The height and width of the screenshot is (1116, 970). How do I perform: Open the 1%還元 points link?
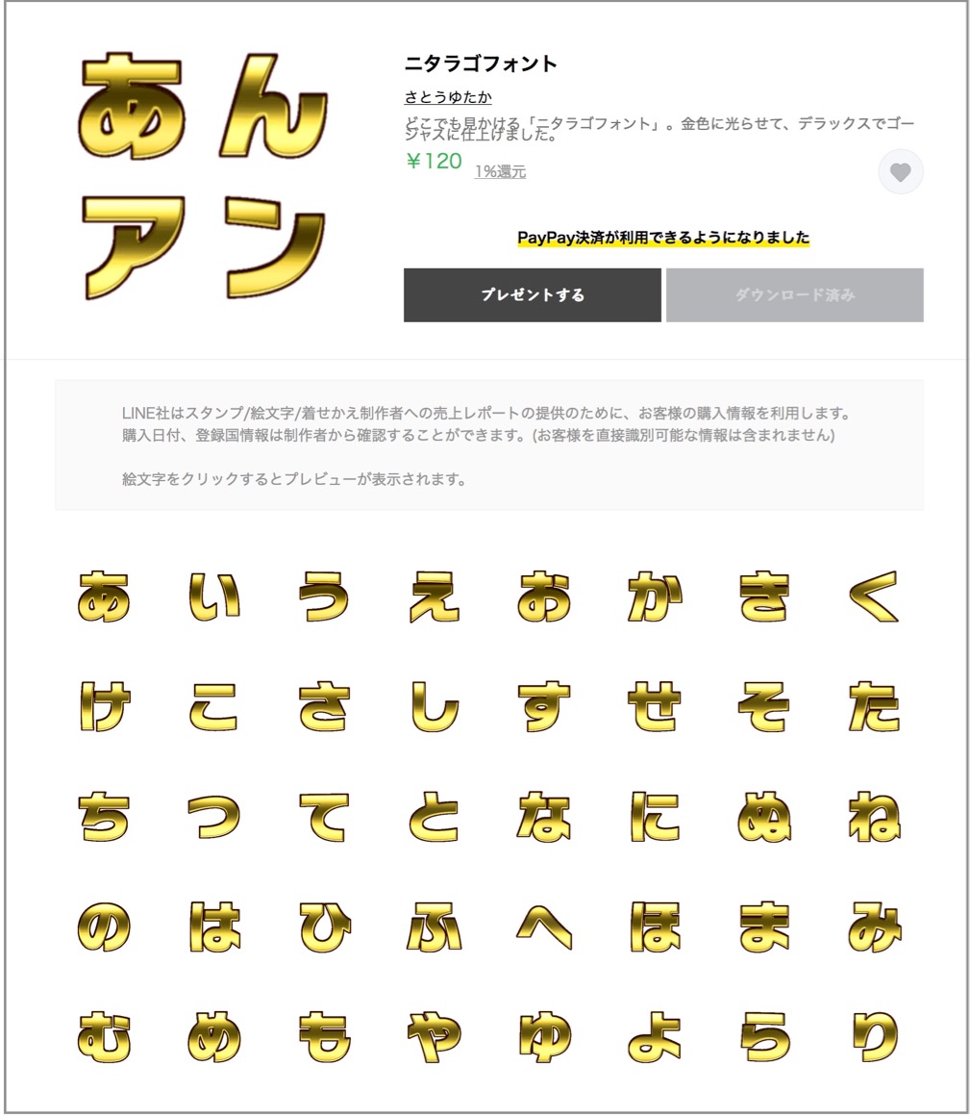click(500, 171)
